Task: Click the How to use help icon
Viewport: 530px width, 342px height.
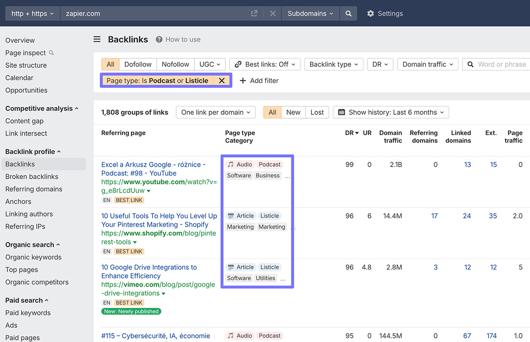Action: [x=159, y=39]
